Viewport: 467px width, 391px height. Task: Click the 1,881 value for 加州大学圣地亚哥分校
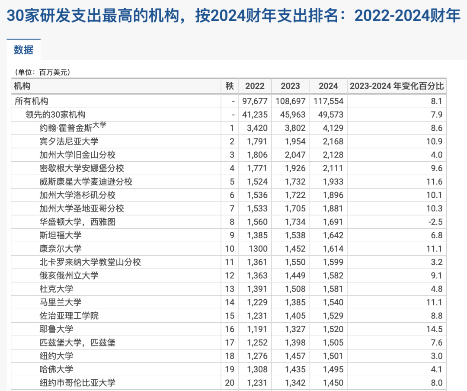click(333, 208)
